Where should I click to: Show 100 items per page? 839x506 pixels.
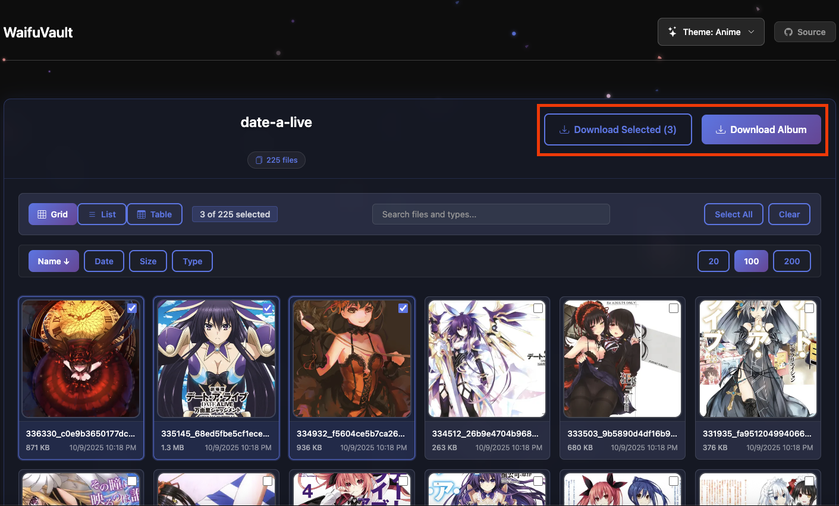tap(752, 261)
